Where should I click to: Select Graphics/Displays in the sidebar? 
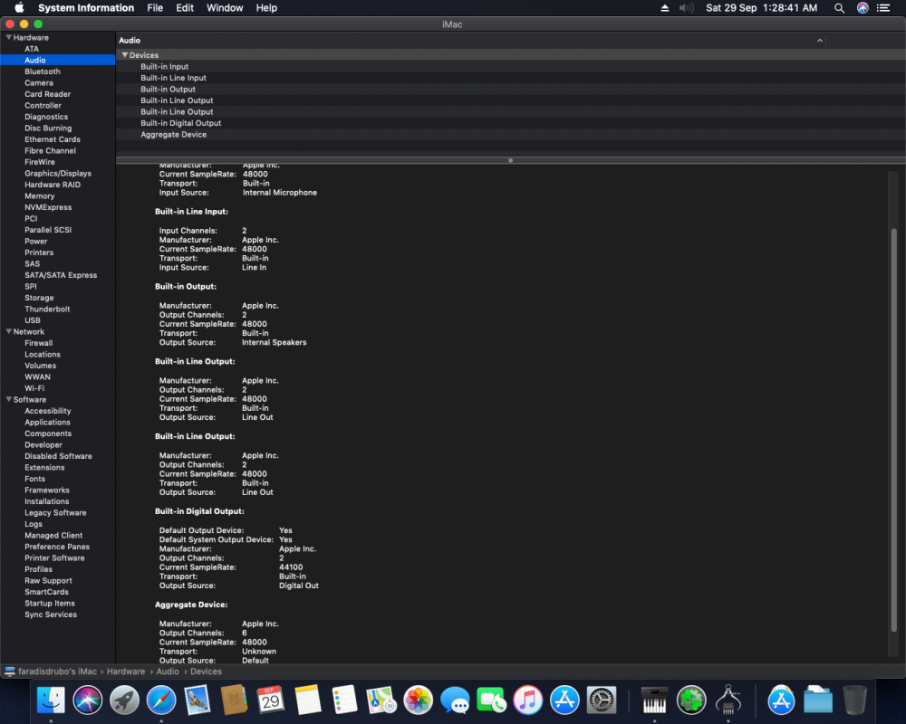(58, 173)
